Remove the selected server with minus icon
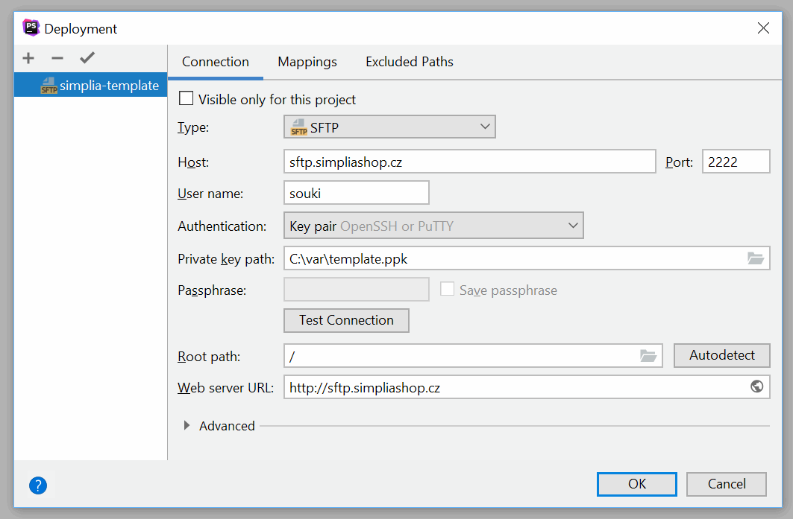793x519 pixels. point(57,58)
